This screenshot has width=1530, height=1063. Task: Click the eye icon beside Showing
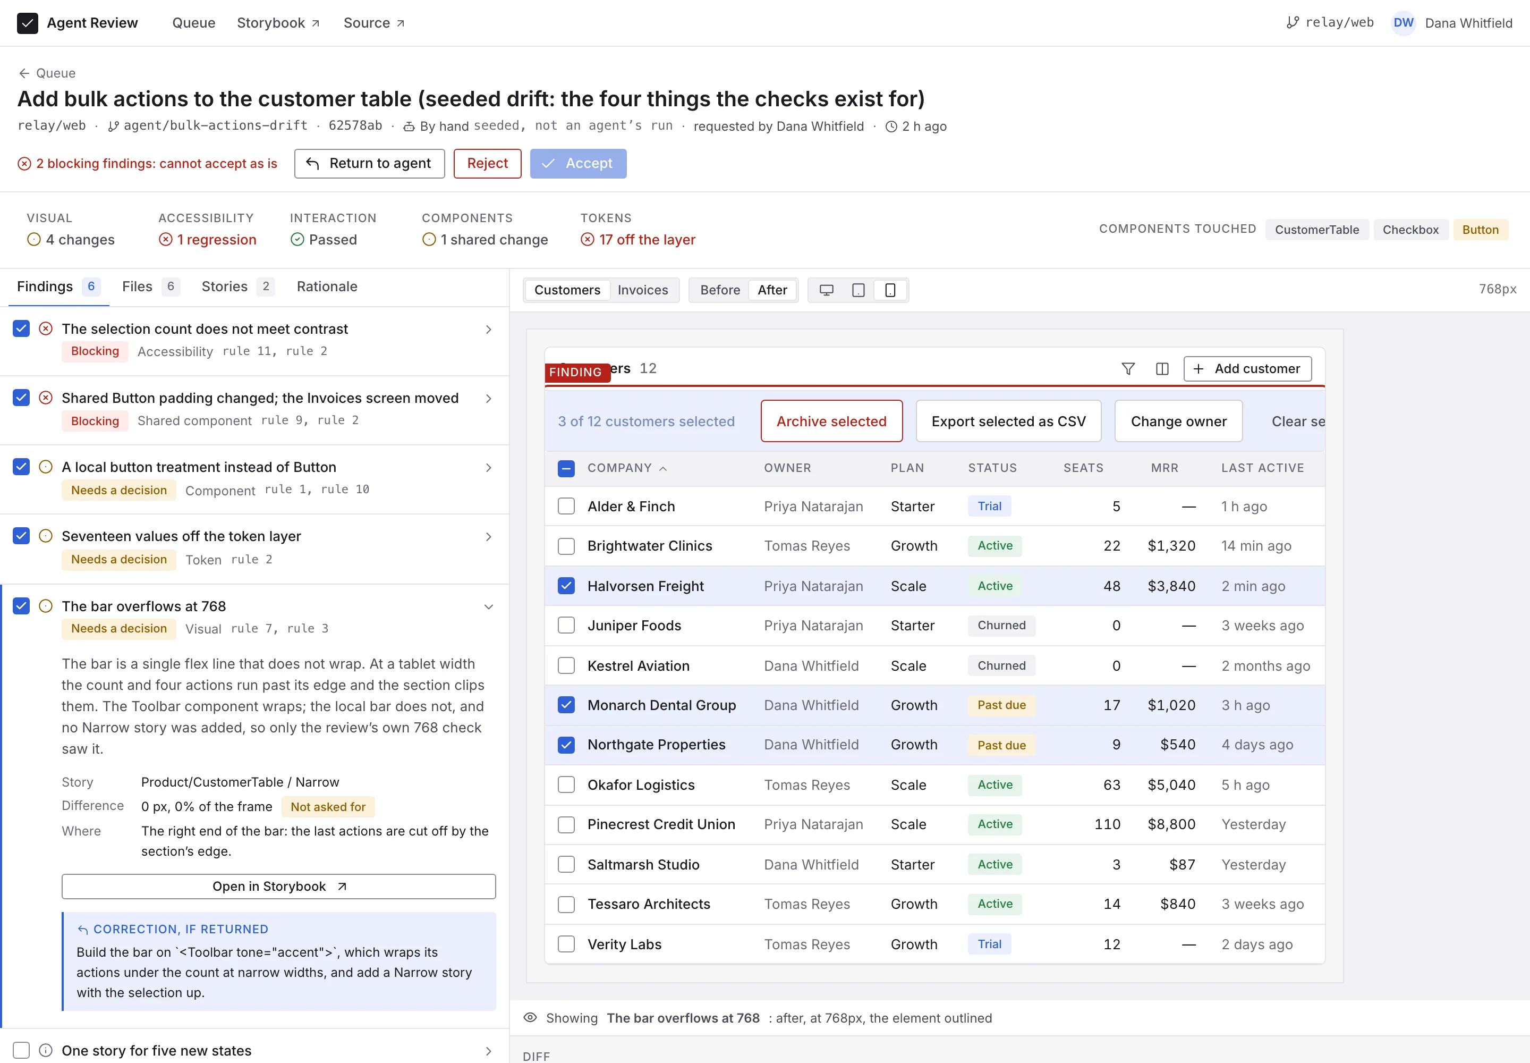pyautogui.click(x=530, y=1018)
